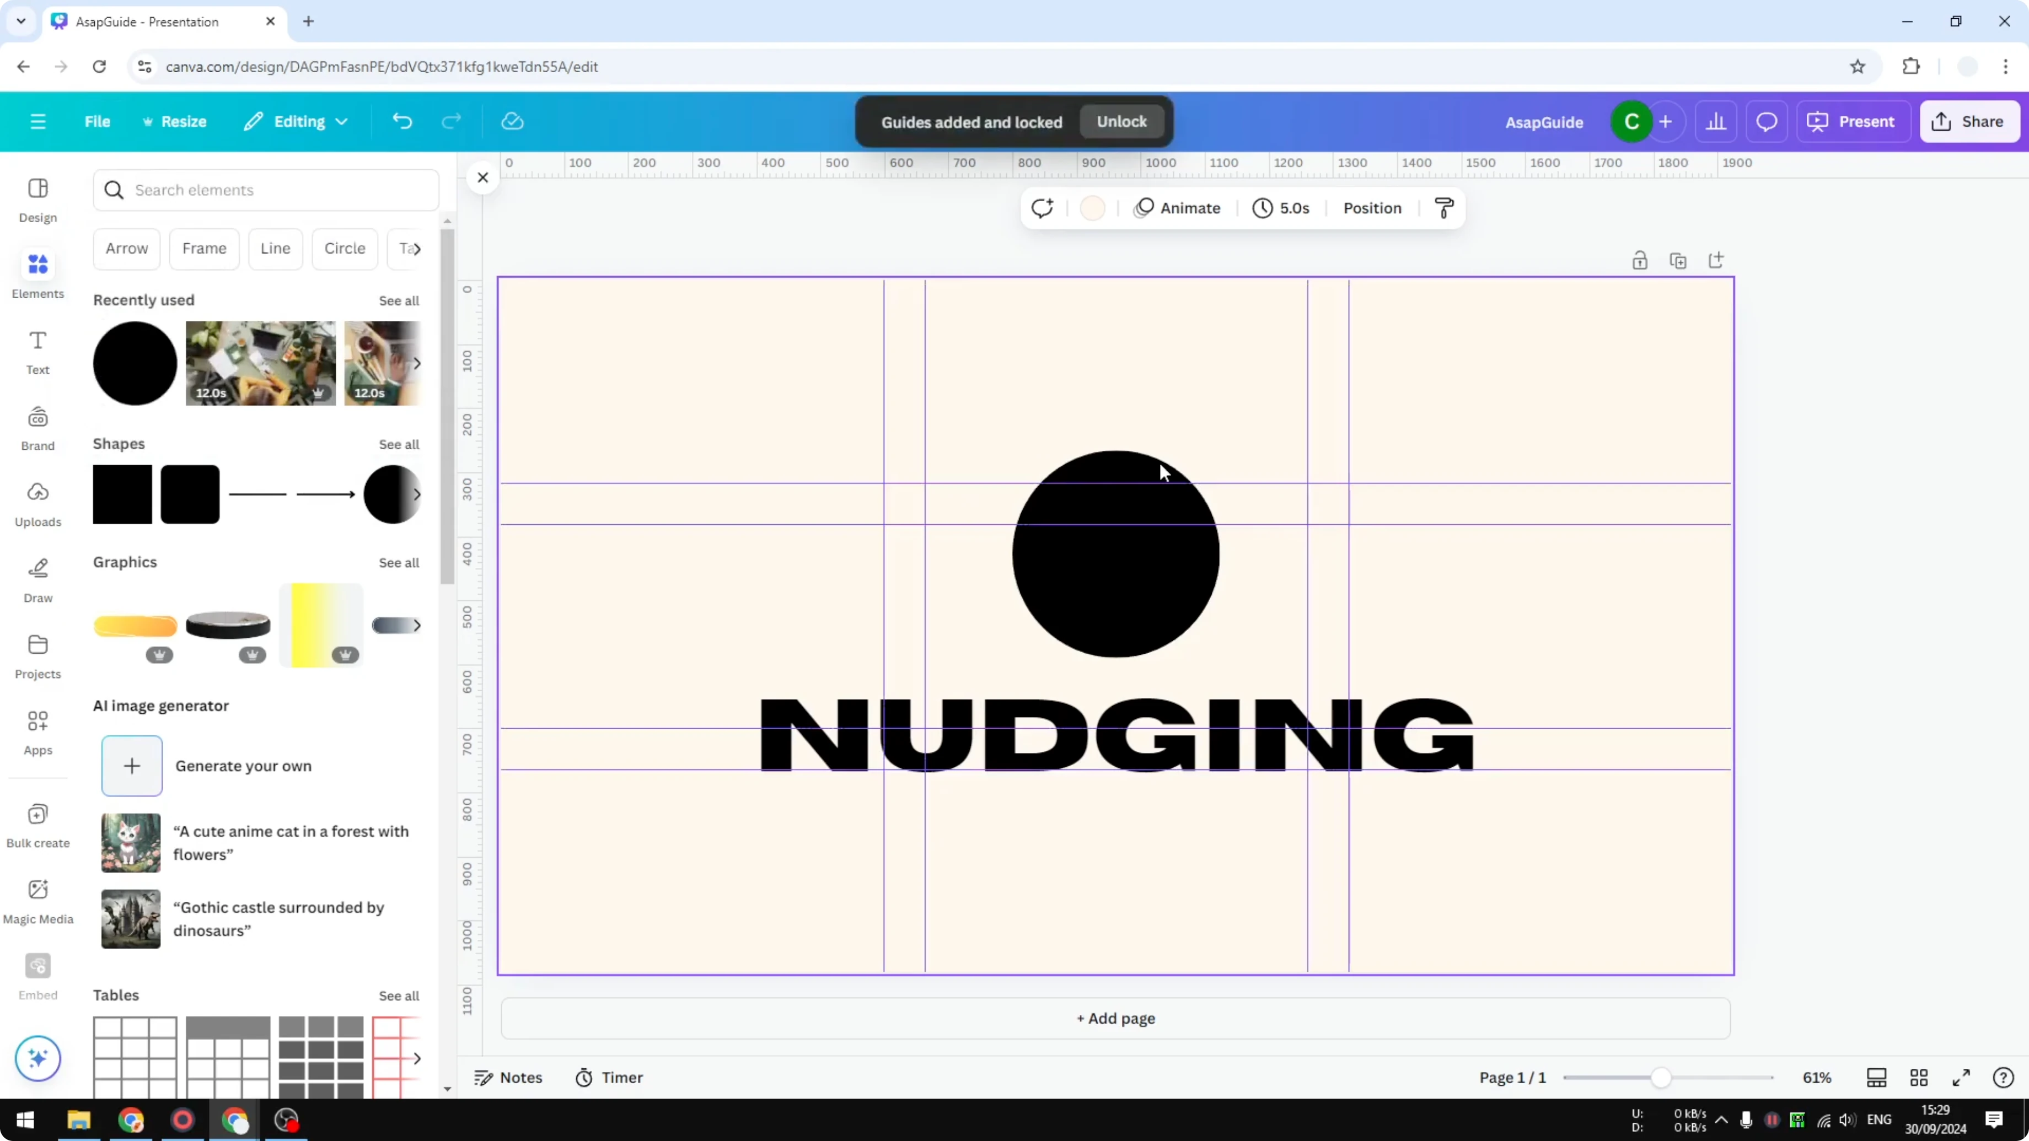This screenshot has width=2029, height=1141.
Task: Open the Projects sidebar panel
Action: pos(38,656)
